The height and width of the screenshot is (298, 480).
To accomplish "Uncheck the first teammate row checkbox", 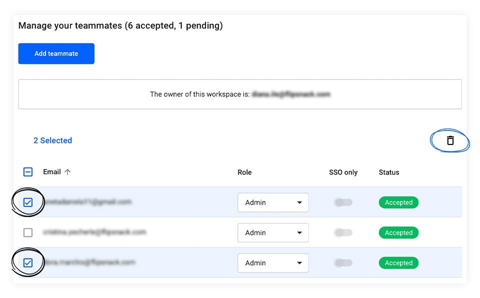I will pos(28,202).
